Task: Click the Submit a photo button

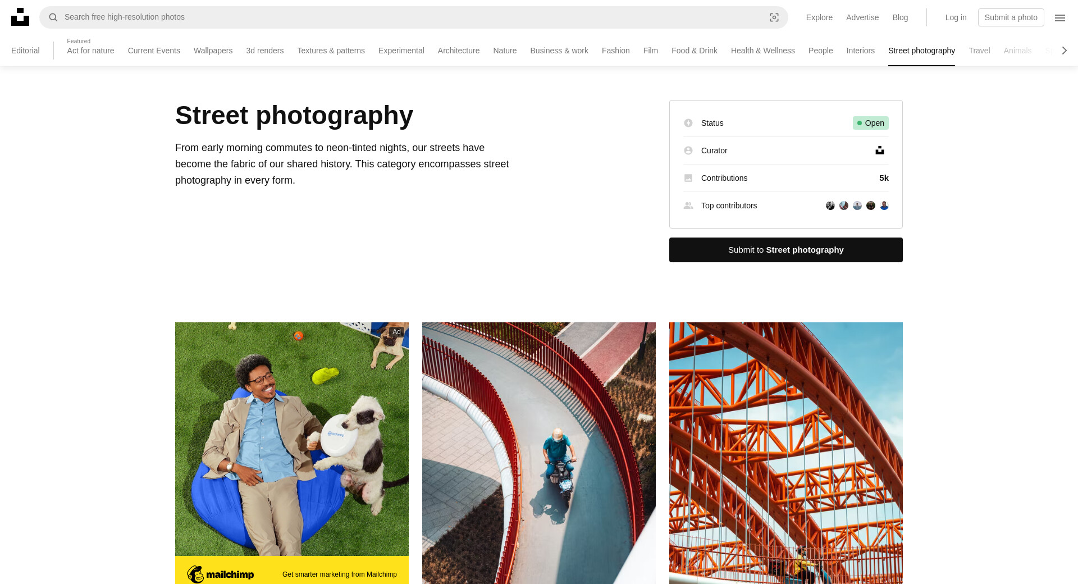Action: coord(1011,17)
